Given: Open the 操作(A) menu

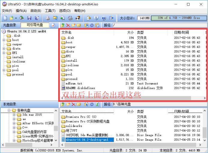Looking at the screenshot, I should pos(21,11).
